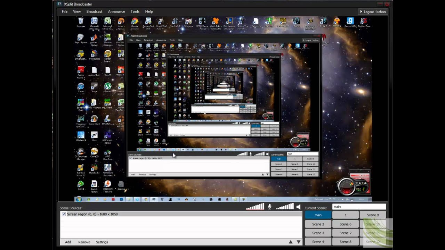Switch to Scene 8
Viewport: 445px width, 250px height.
click(x=346, y=242)
